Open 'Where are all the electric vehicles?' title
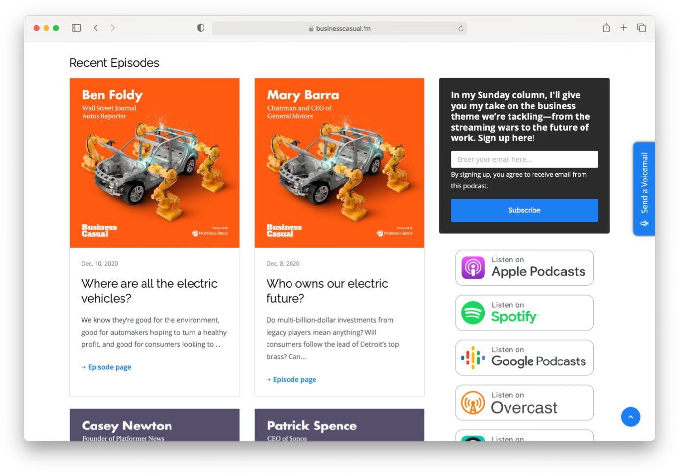The width and height of the screenshot is (679, 474). [149, 291]
